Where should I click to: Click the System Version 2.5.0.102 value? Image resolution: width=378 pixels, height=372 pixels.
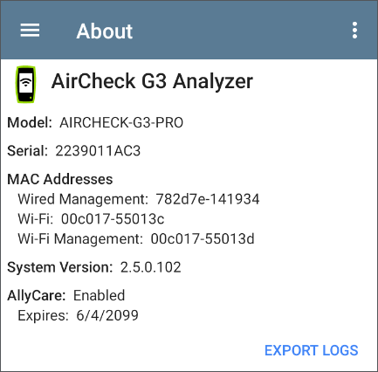coord(151,267)
